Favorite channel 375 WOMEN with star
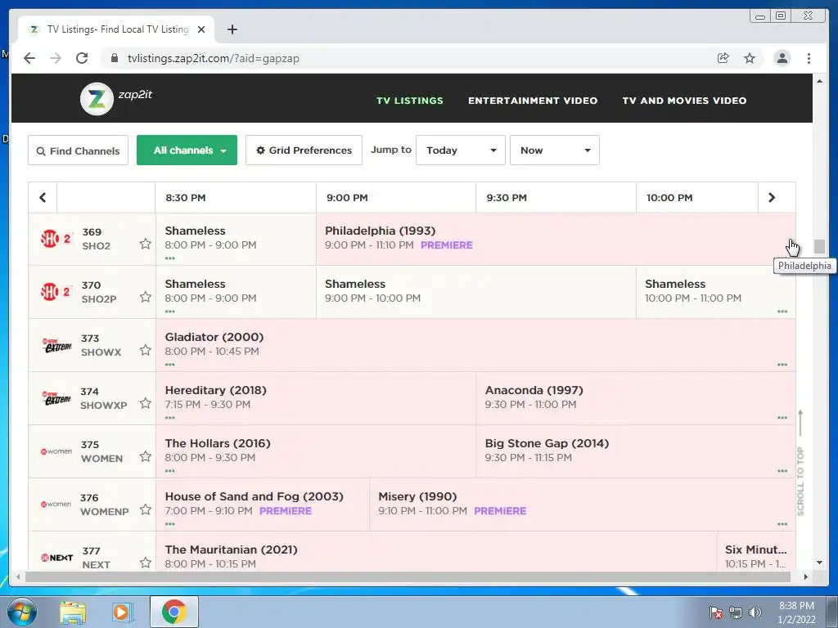This screenshot has height=628, width=838. click(146, 456)
